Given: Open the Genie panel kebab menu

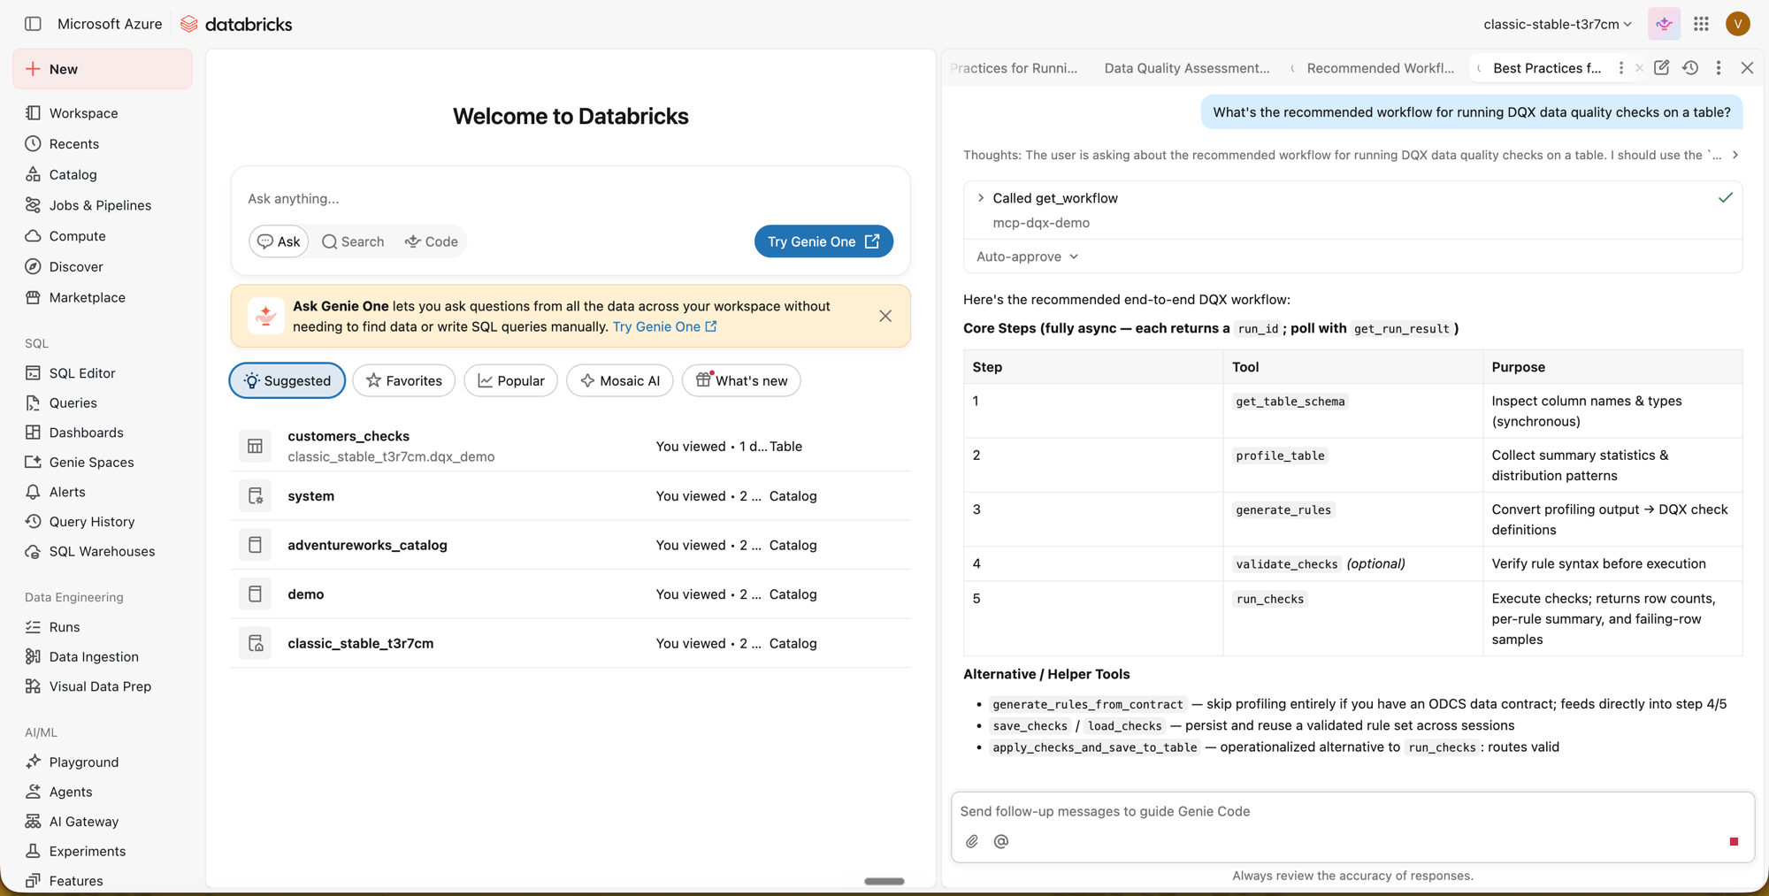Looking at the screenshot, I should (1719, 68).
